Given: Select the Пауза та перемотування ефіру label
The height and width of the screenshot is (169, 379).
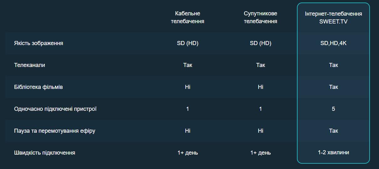Looking at the screenshot, I should pyautogui.click(x=55, y=131).
